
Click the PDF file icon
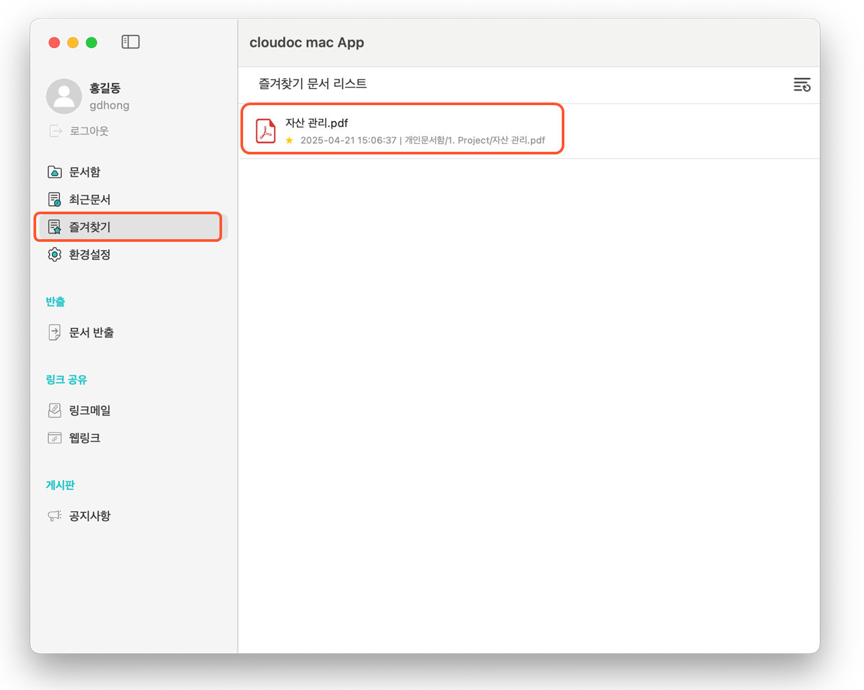[x=266, y=131]
